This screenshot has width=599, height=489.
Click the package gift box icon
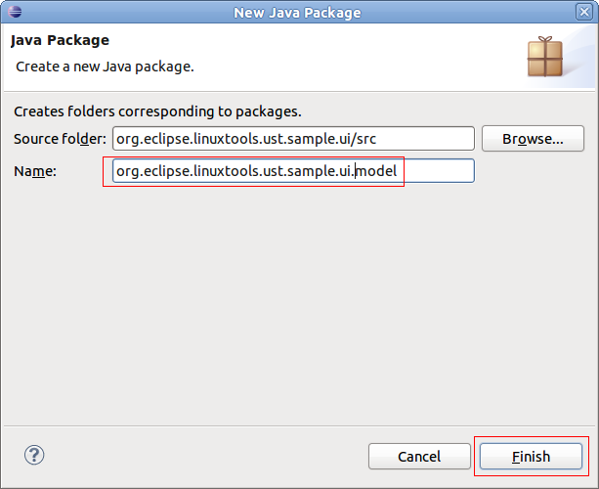(544, 57)
